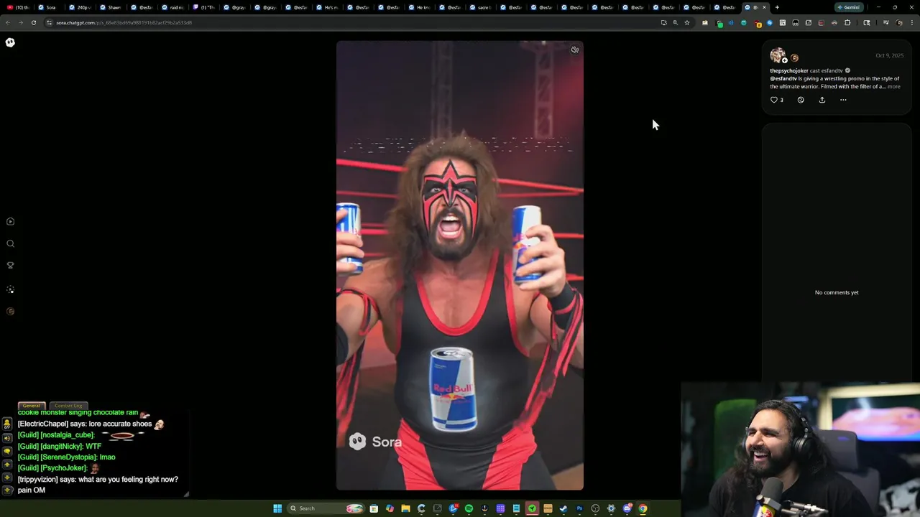Share the post via upload arrow
Image resolution: width=920 pixels, height=517 pixels.
tap(822, 100)
